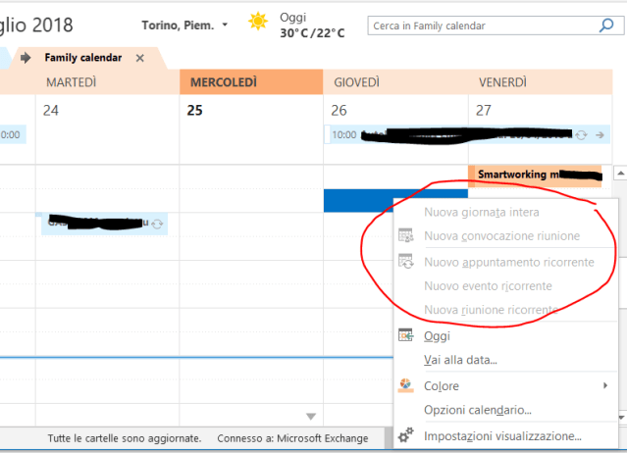Click the sunny weather icon
Image resolution: width=627 pixels, height=453 pixels.
258,23
